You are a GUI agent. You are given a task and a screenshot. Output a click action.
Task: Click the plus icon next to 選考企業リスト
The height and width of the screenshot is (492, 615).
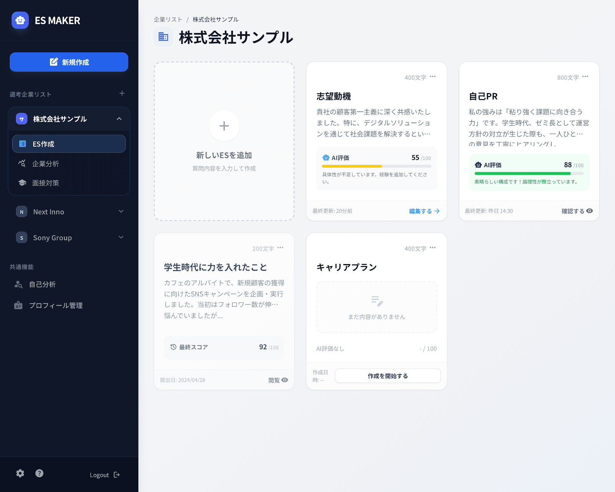[122, 93]
